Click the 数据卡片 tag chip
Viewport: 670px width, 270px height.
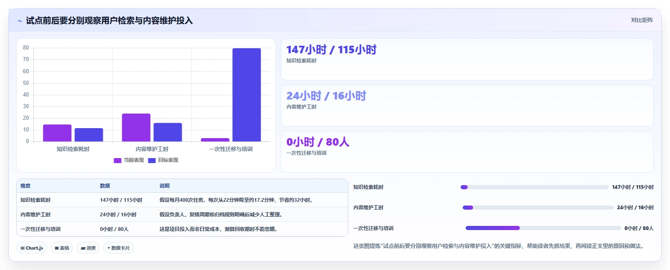click(118, 248)
